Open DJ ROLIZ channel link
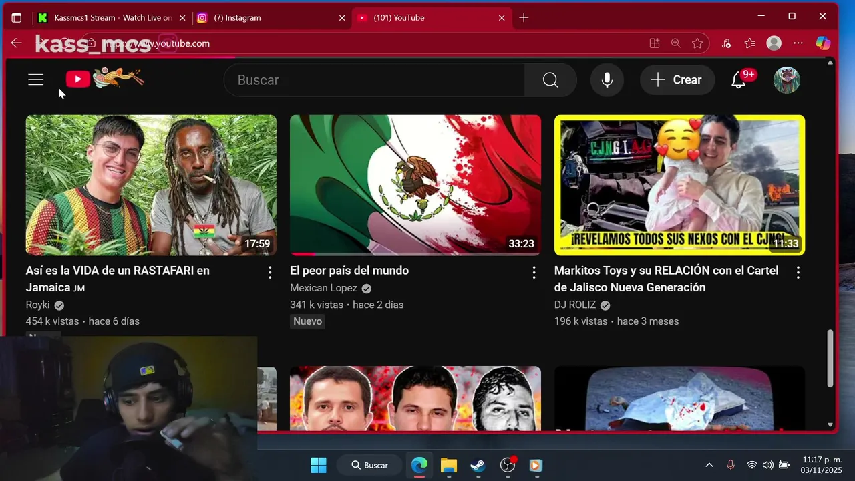 575,305
